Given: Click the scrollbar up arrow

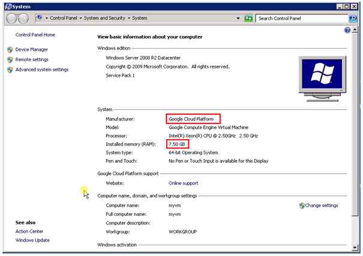Looking at the screenshot, I should pos(355,30).
